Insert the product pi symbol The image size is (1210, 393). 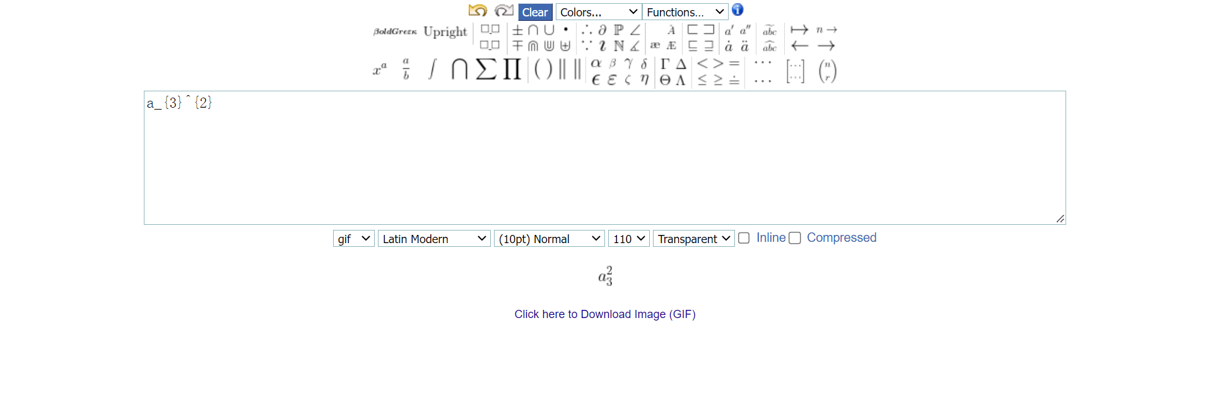coord(512,69)
